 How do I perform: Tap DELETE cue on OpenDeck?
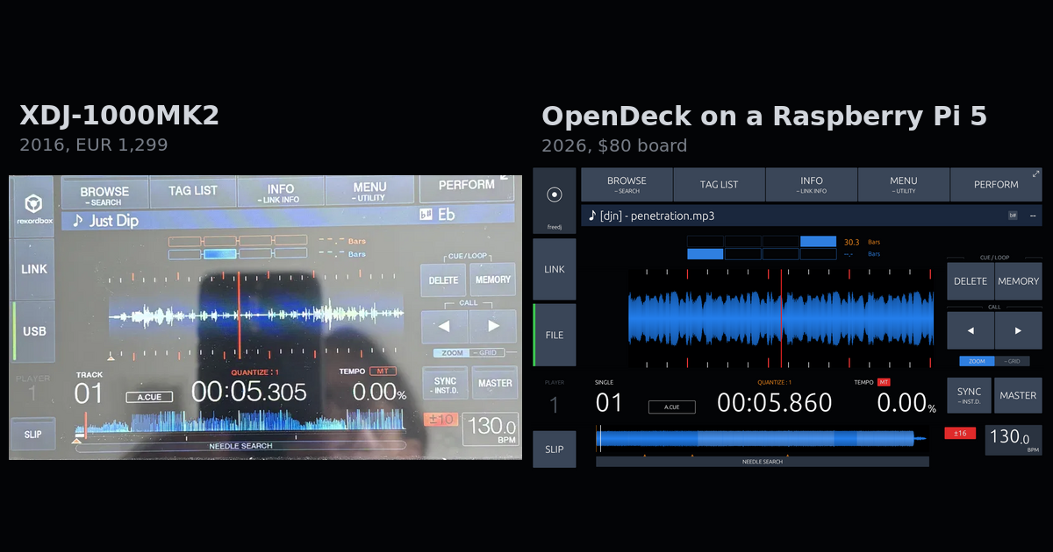[971, 281]
